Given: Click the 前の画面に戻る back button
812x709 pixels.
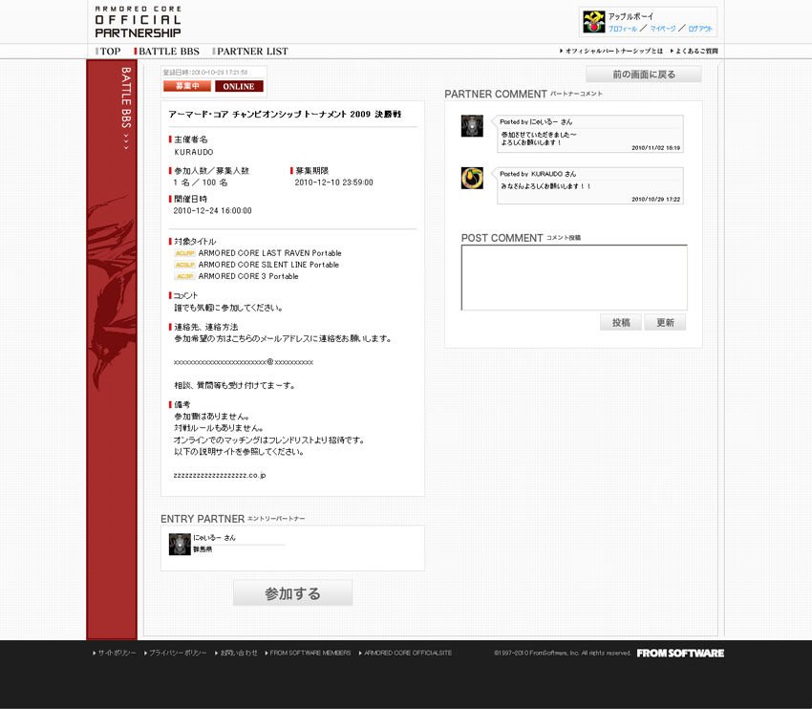Looking at the screenshot, I should [644, 75].
